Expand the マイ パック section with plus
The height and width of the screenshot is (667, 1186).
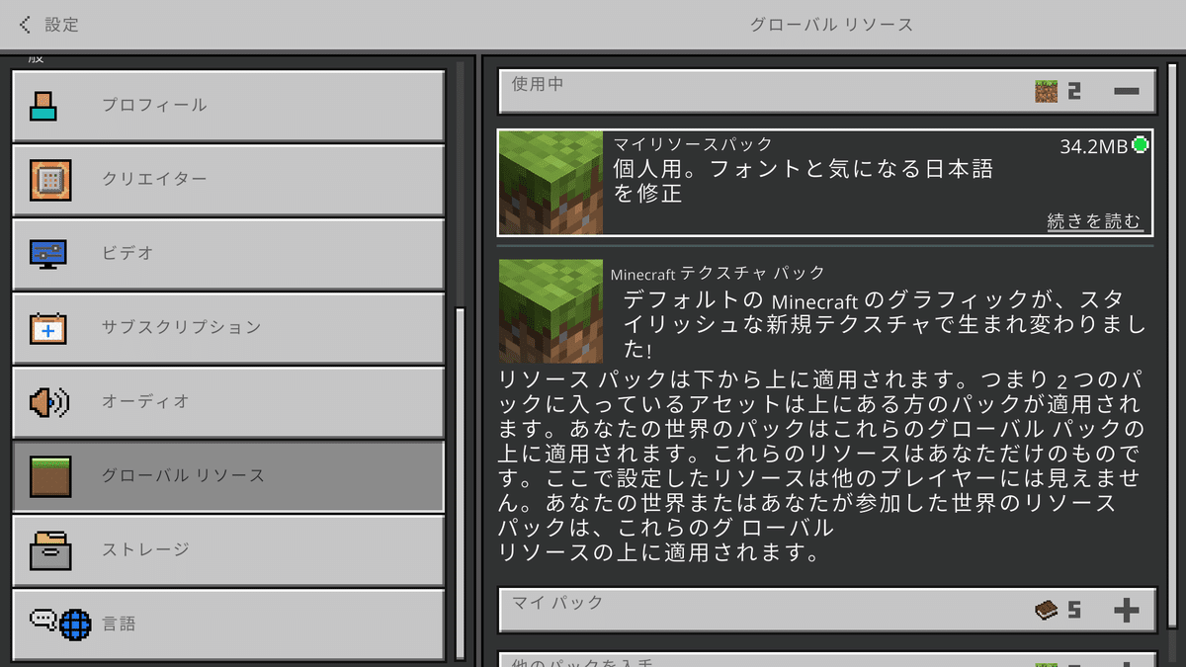(1126, 610)
